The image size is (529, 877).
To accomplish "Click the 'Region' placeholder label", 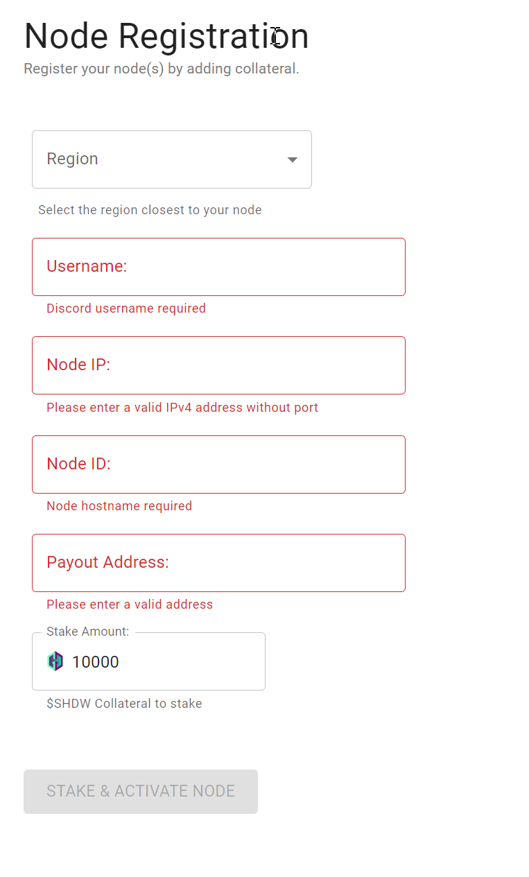I will pyautogui.click(x=72, y=159).
